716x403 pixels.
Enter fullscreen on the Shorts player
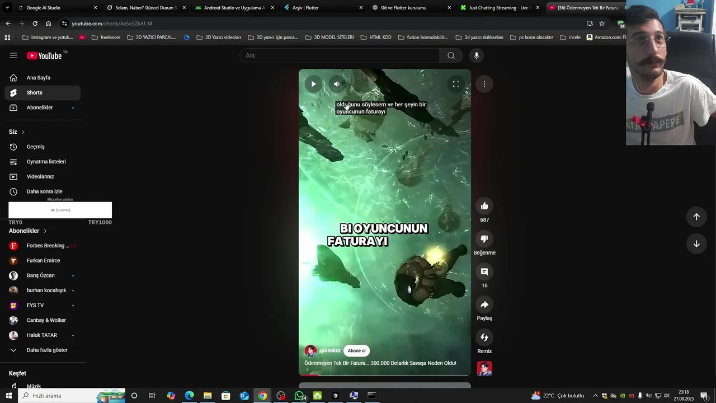click(x=456, y=84)
